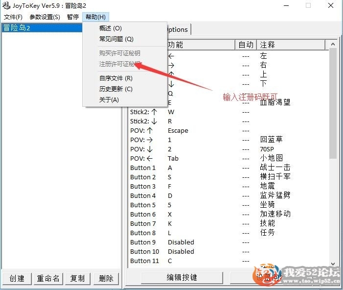The width and height of the screenshot is (343, 290).
Task: Select the Button 6 row
Action: [228, 214]
